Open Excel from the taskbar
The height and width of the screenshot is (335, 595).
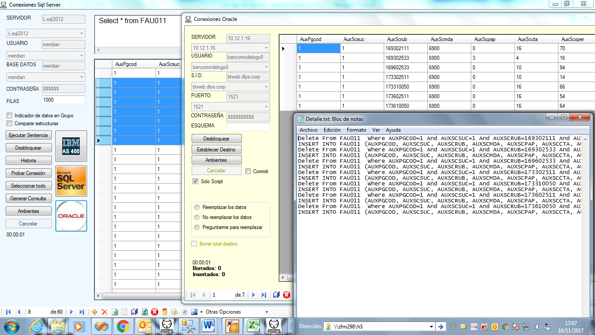(253, 326)
